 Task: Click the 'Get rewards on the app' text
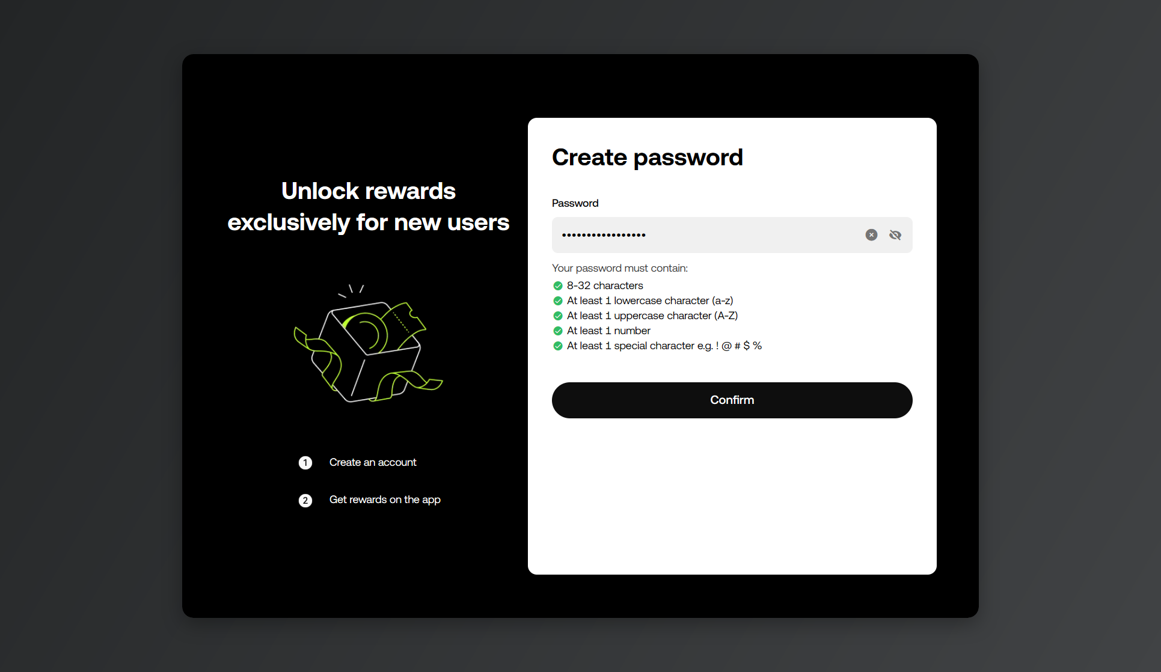pyautogui.click(x=385, y=499)
